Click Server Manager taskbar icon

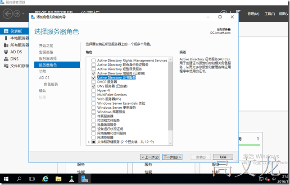click(85, 179)
